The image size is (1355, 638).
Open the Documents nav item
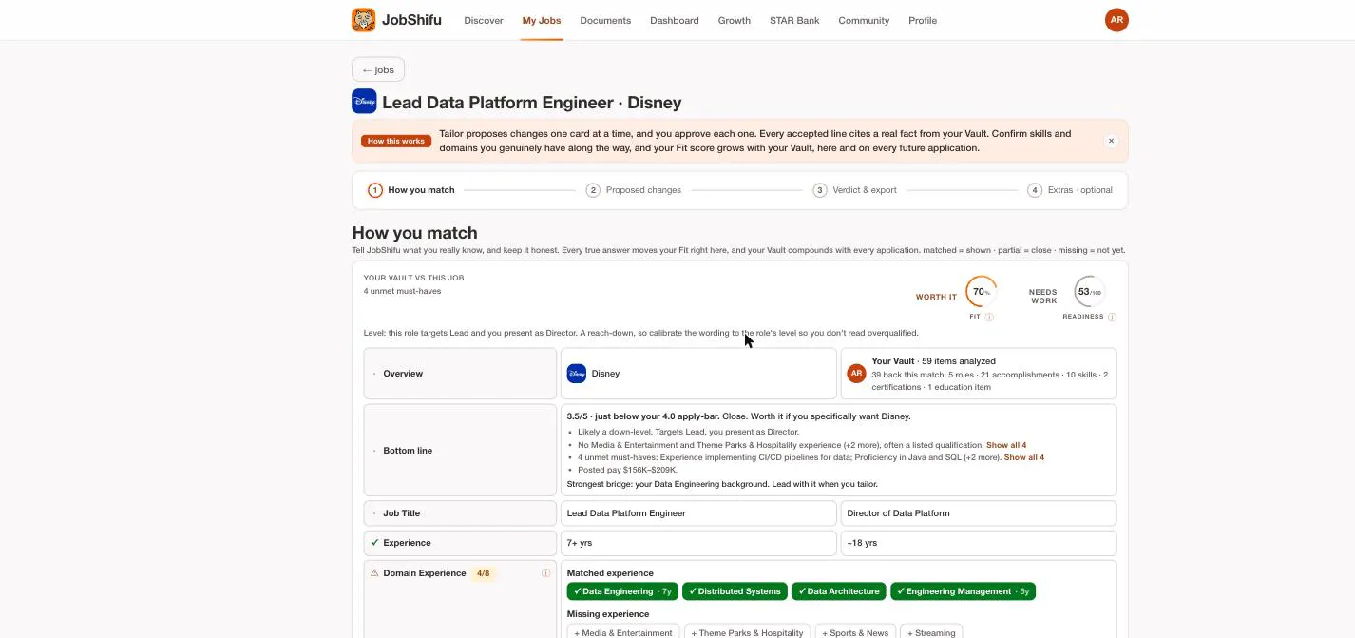(x=605, y=20)
